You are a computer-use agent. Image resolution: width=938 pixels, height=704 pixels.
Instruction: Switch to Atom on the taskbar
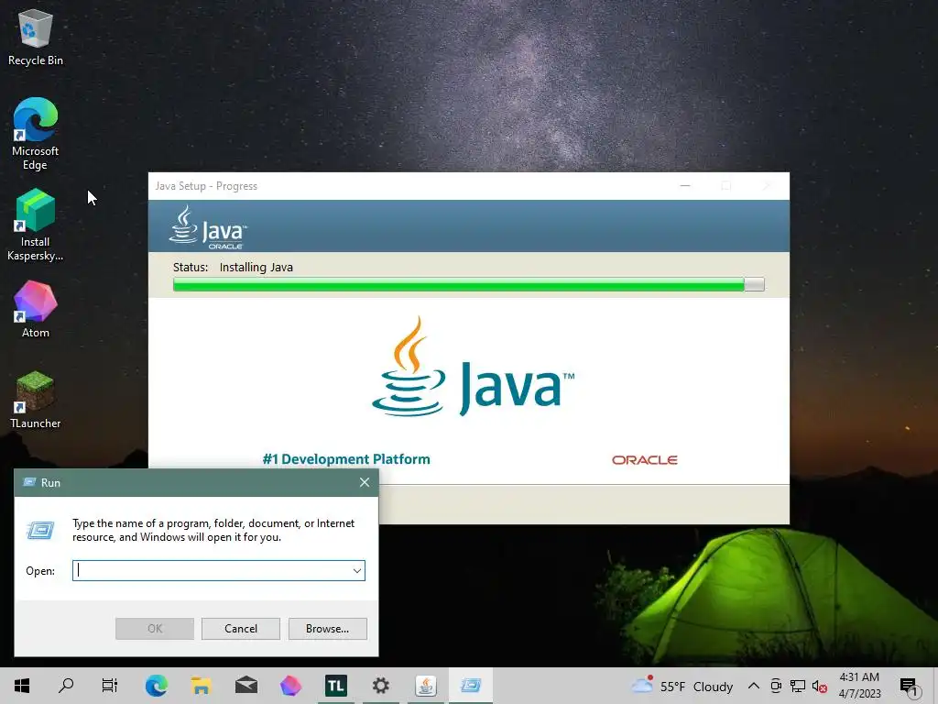(290, 686)
